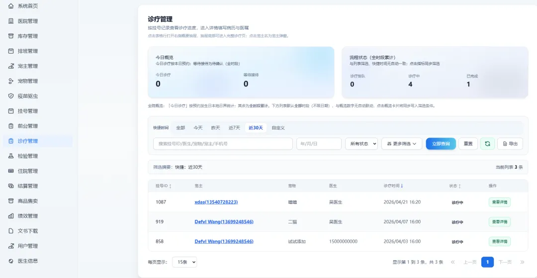The height and width of the screenshot is (278, 537).
Task: Open Defvl Wang link in row 919
Action: [x=224, y=222]
